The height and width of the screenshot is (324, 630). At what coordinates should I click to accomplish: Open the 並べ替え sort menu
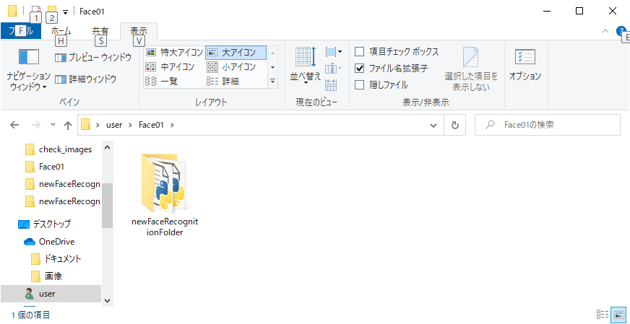tap(306, 66)
